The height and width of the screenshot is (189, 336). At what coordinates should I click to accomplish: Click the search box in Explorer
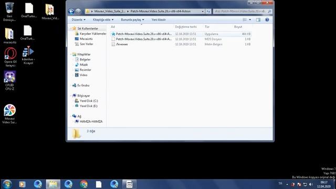[243, 12]
